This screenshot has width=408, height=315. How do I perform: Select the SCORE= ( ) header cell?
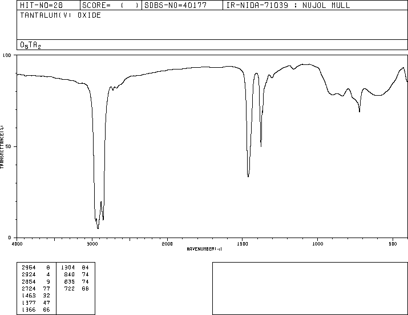click(110, 5)
